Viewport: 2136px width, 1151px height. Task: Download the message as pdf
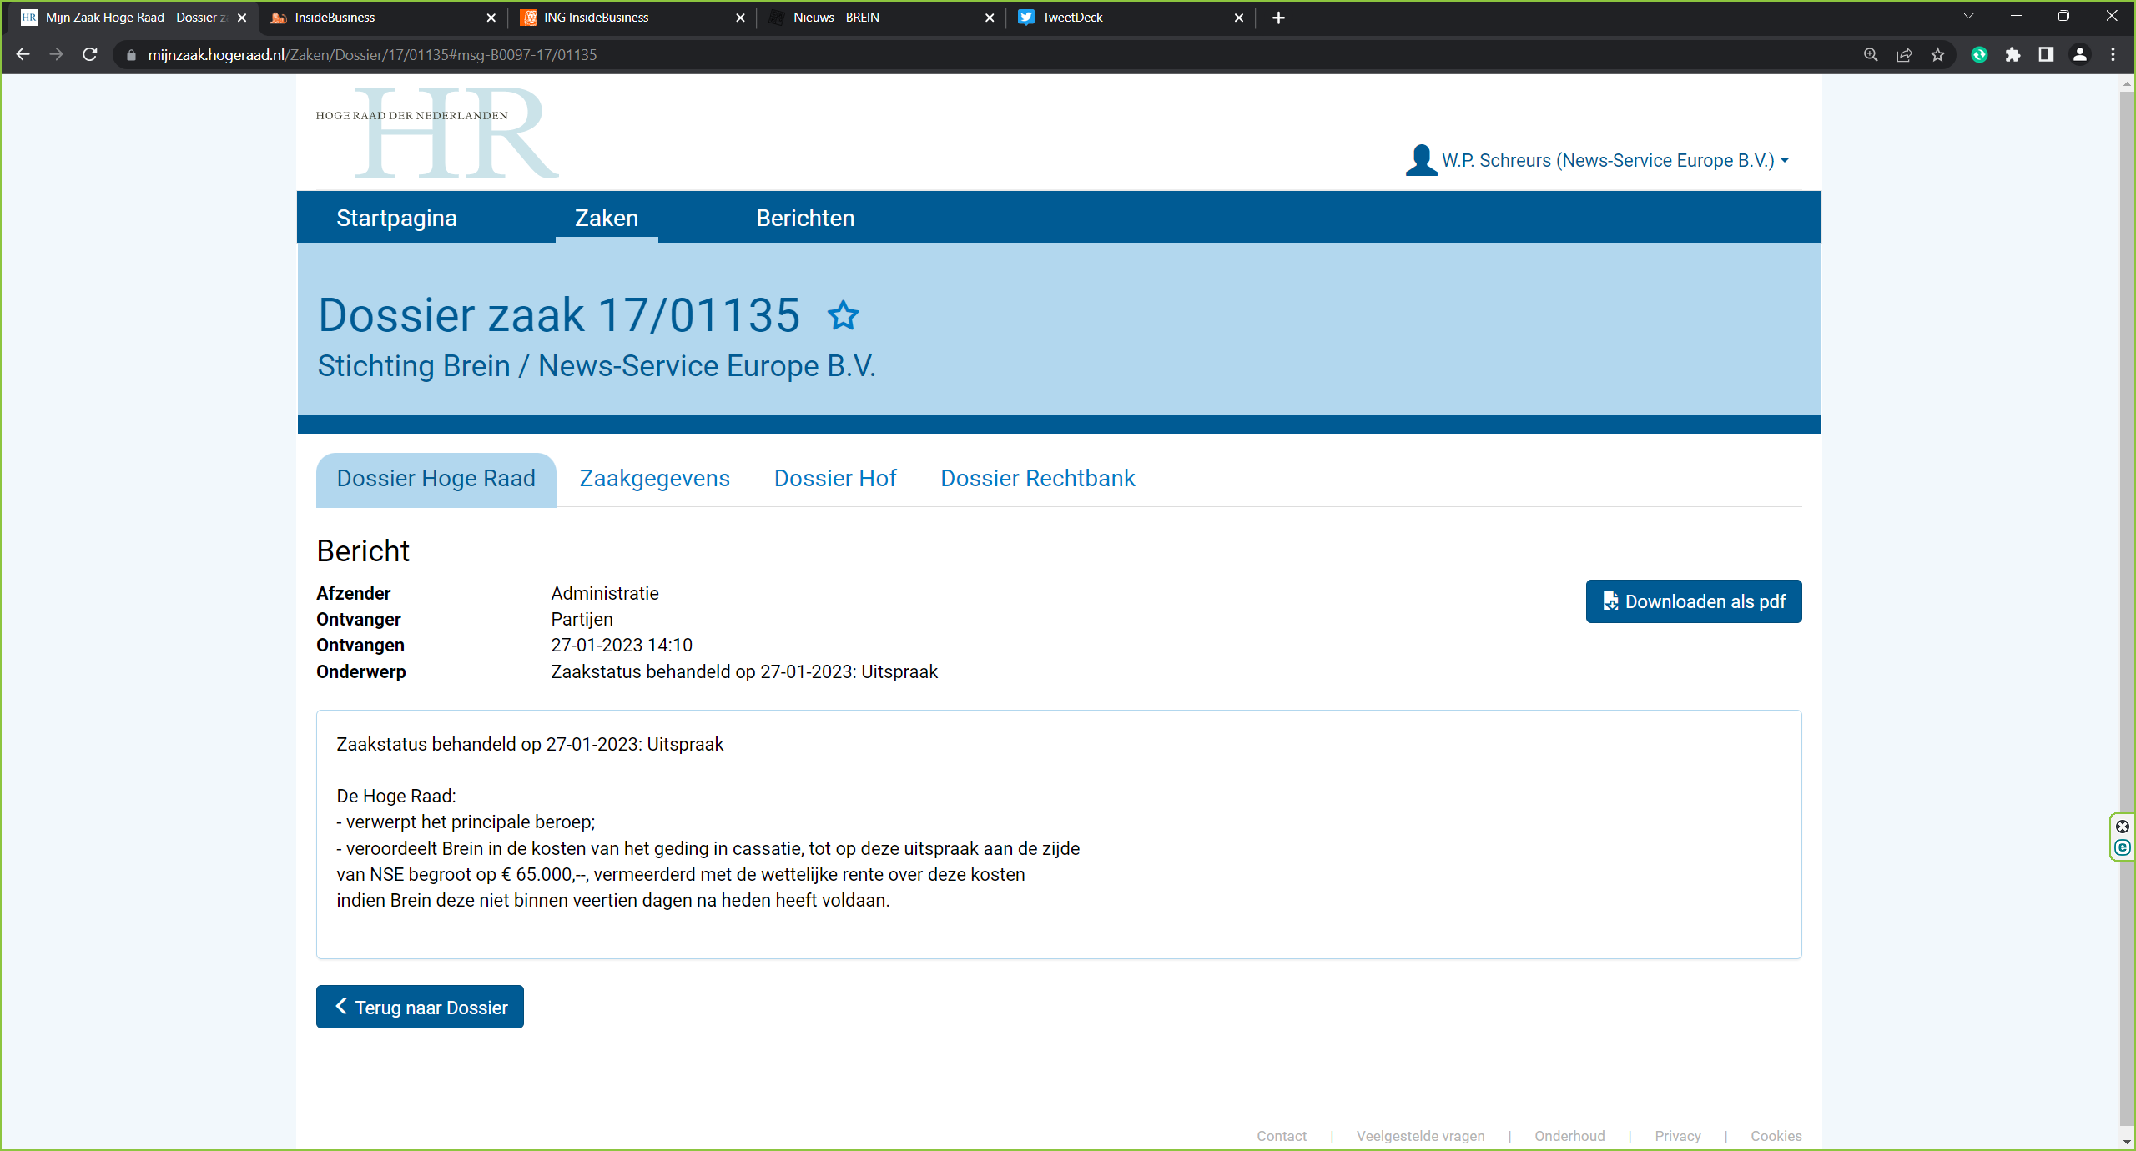tap(1693, 601)
